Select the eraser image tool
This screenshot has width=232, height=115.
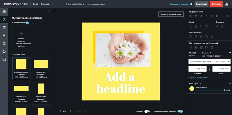[196, 47]
